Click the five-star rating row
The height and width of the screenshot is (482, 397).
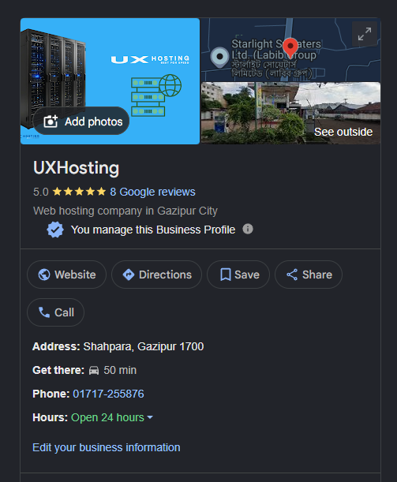click(x=80, y=192)
